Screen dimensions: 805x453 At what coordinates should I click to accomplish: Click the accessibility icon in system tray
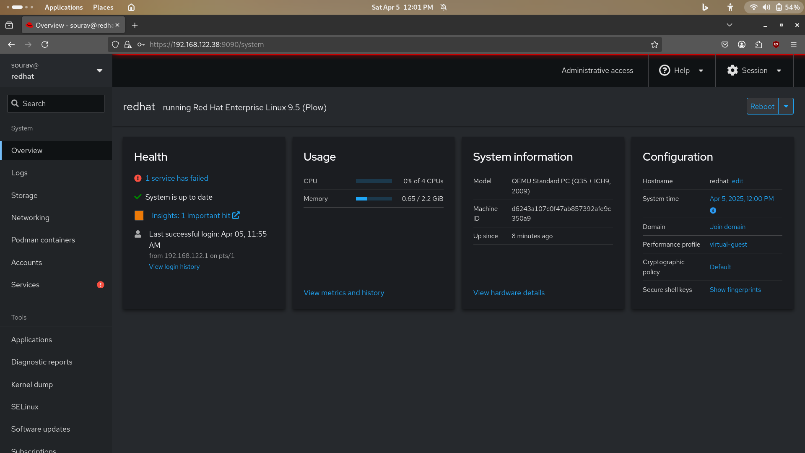[730, 7]
